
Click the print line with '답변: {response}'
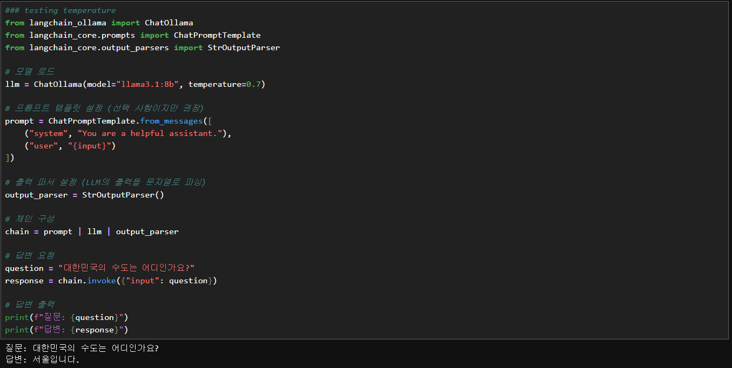[x=67, y=330]
